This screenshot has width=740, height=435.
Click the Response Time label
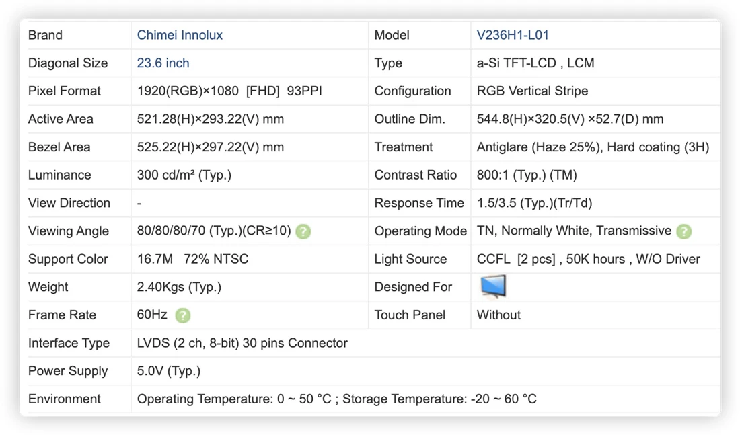(x=420, y=203)
